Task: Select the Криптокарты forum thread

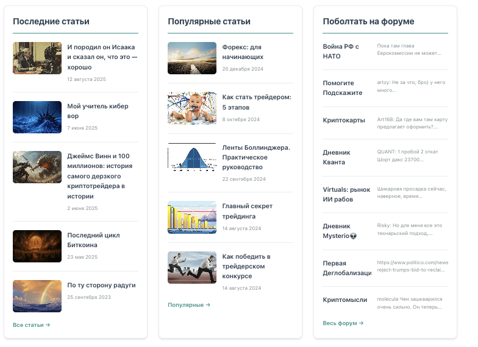Action: pyautogui.click(x=344, y=121)
